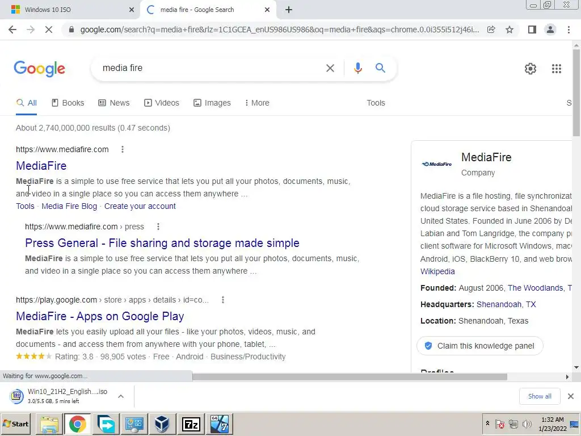Open Google search settings gear
Screen dimensions: 581x436
pos(531,69)
